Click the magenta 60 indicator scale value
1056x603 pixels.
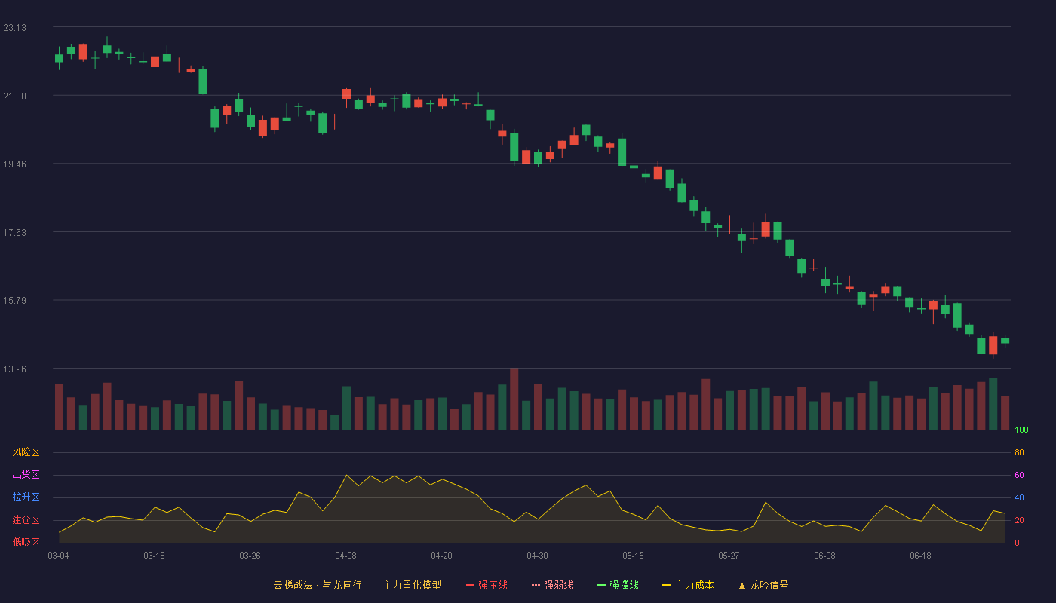click(x=1019, y=476)
